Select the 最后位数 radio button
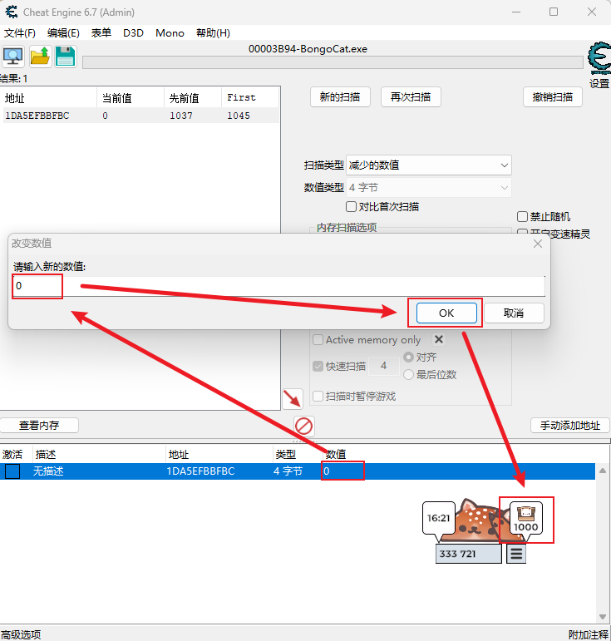611x641 pixels. click(409, 374)
